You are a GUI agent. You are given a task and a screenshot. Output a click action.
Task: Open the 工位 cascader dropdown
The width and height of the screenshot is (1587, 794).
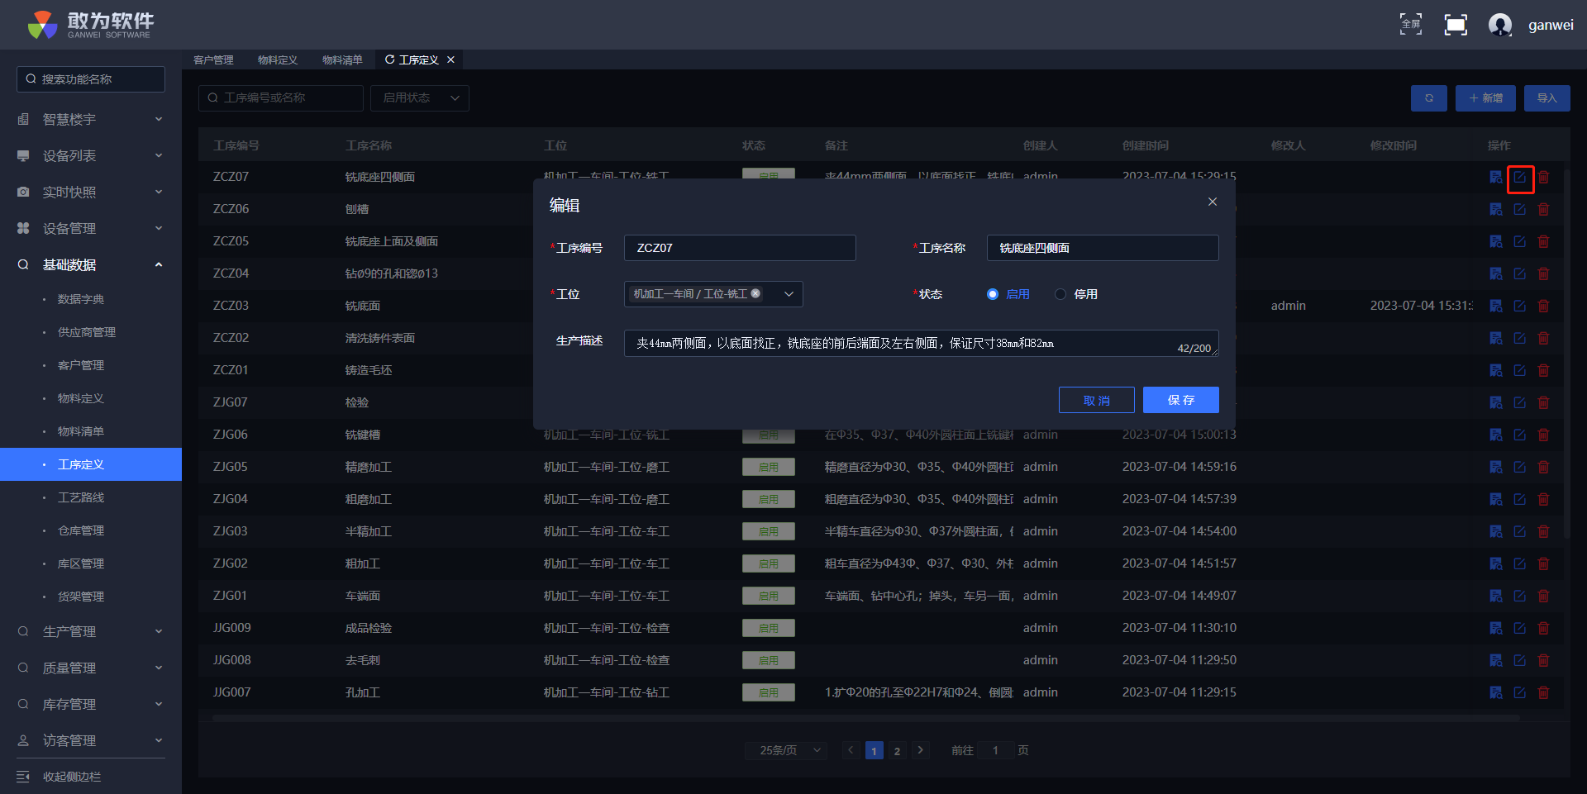point(789,294)
